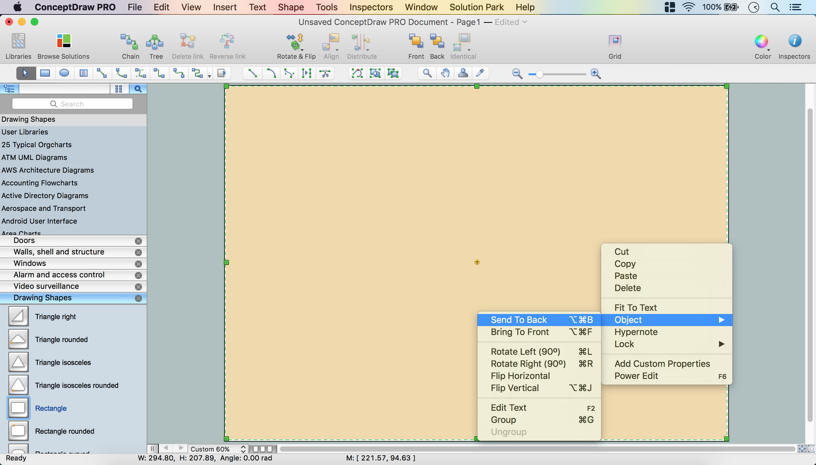Screen dimensions: 816x465
Task: Toggle the Grid display
Action: (615, 46)
